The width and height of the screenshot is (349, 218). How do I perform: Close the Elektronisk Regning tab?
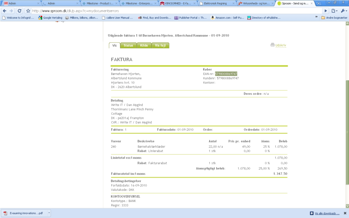pyautogui.click(x=233, y=3)
